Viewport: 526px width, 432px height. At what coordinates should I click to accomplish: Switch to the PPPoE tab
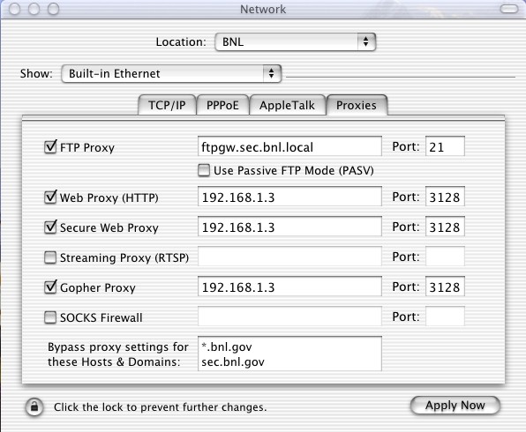tap(222, 105)
